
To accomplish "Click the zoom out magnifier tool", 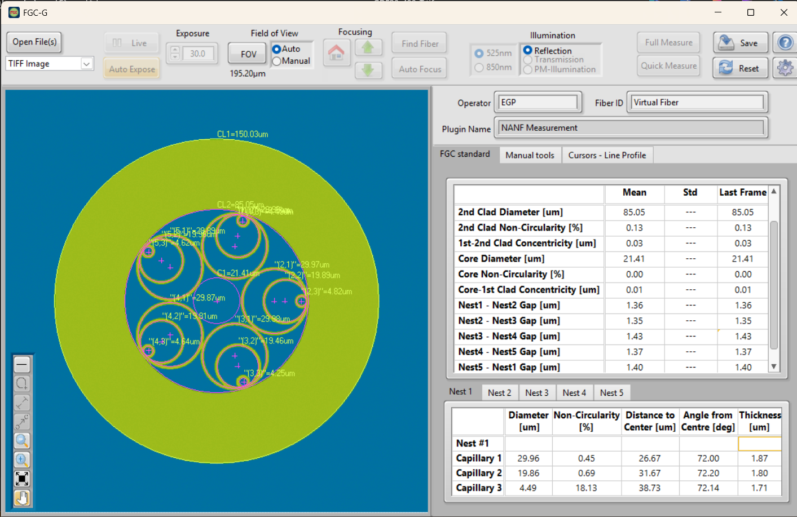I will click(x=22, y=441).
